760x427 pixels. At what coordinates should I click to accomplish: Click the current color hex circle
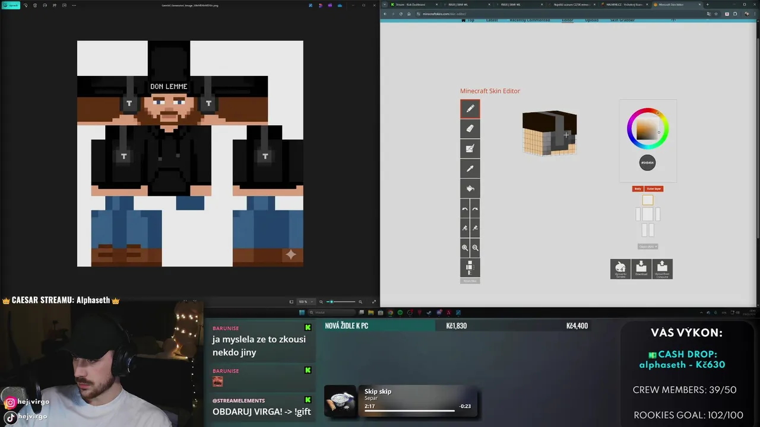point(647,162)
